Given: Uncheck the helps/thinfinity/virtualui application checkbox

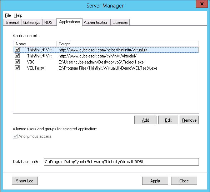Looking at the screenshot, I should pyautogui.click(x=17, y=50).
